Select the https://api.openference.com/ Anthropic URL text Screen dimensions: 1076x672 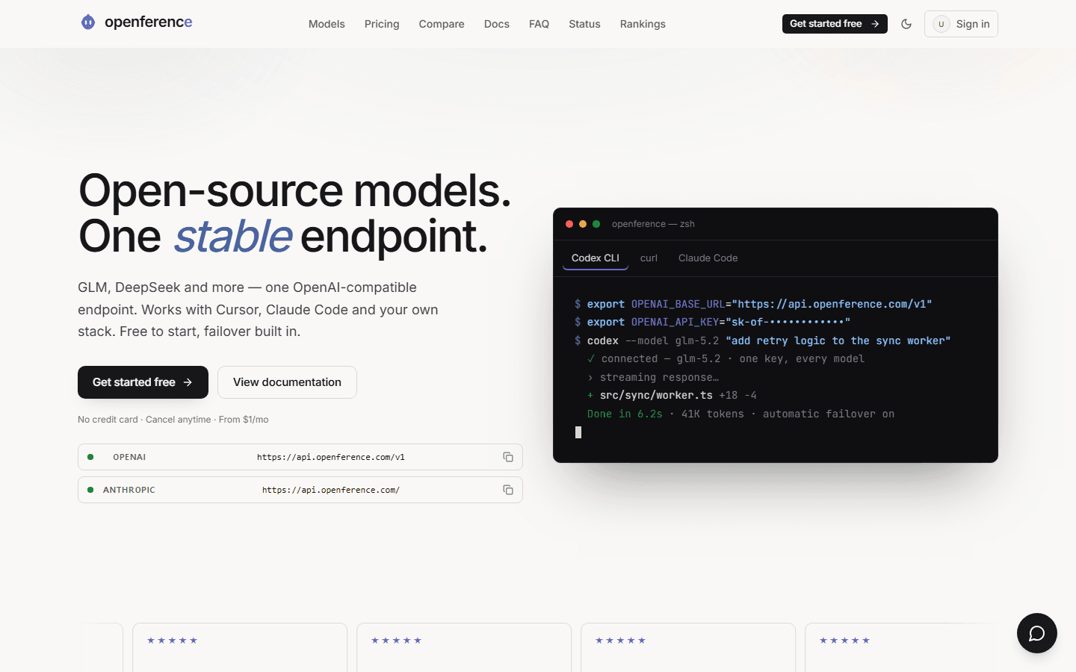331,490
